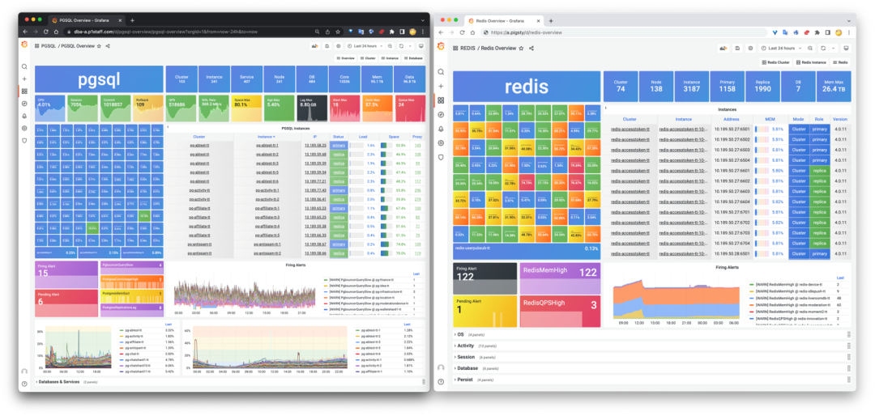Image resolution: width=875 pixels, height=416 pixels.
Task: Zoom out time range in Redis window
Action: click(809, 49)
